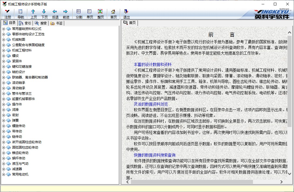
Task: Navigate forward using the 前进 arrow
Action: 66,14
